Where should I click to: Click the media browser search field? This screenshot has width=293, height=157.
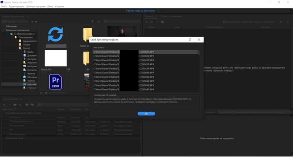click(x=122, y=22)
